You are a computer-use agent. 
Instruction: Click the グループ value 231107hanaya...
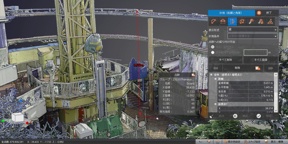pyautogui.click(x=183, y=80)
